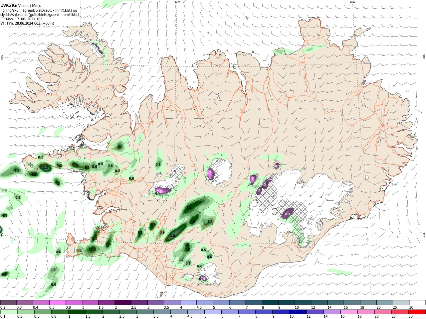
Task: Select the '1.0' rain value over the sea west of Snæfellsnes
Action: [17, 170]
